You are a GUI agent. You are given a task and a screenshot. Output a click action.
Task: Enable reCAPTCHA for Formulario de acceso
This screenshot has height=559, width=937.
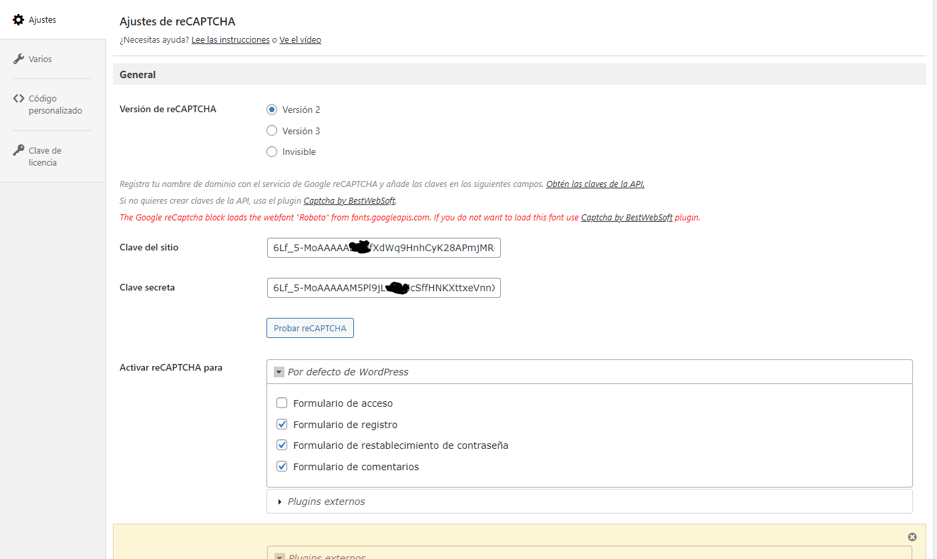(282, 403)
